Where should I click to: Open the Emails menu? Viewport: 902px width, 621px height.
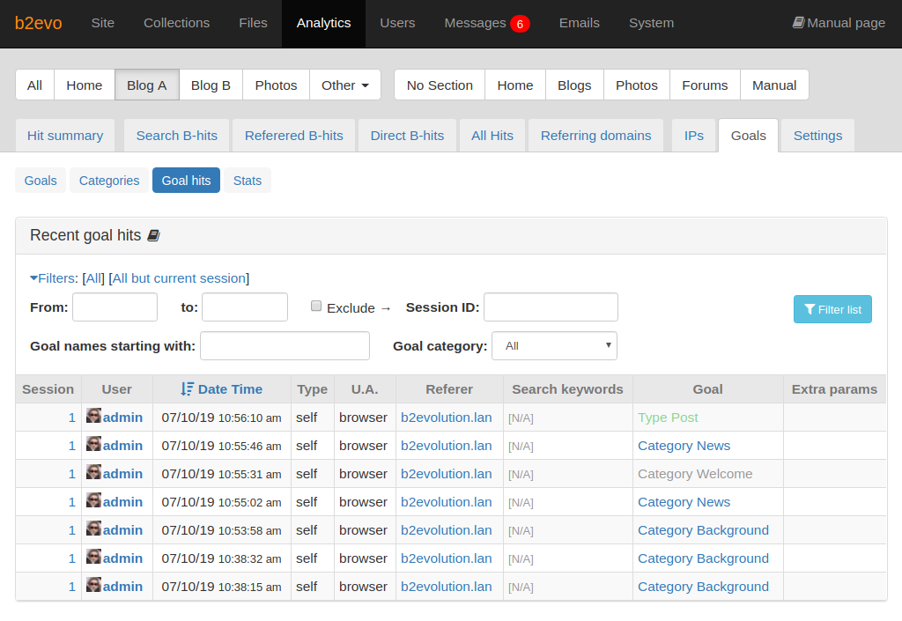pos(580,23)
